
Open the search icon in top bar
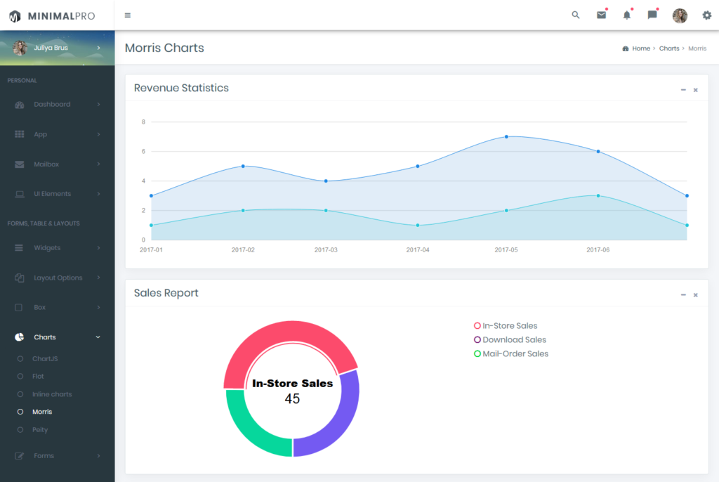click(576, 15)
